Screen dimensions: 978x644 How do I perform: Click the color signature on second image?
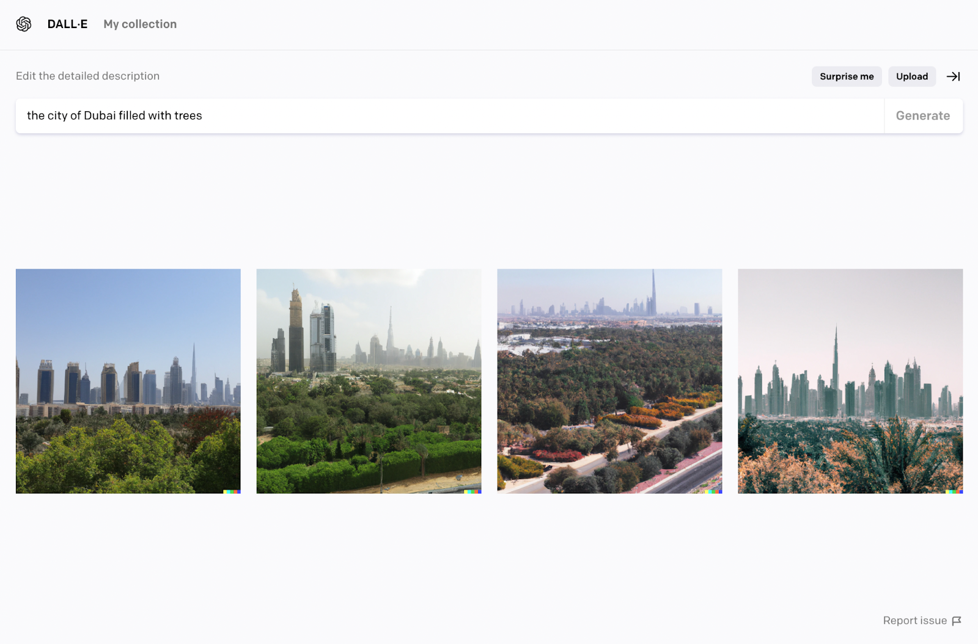(x=472, y=491)
